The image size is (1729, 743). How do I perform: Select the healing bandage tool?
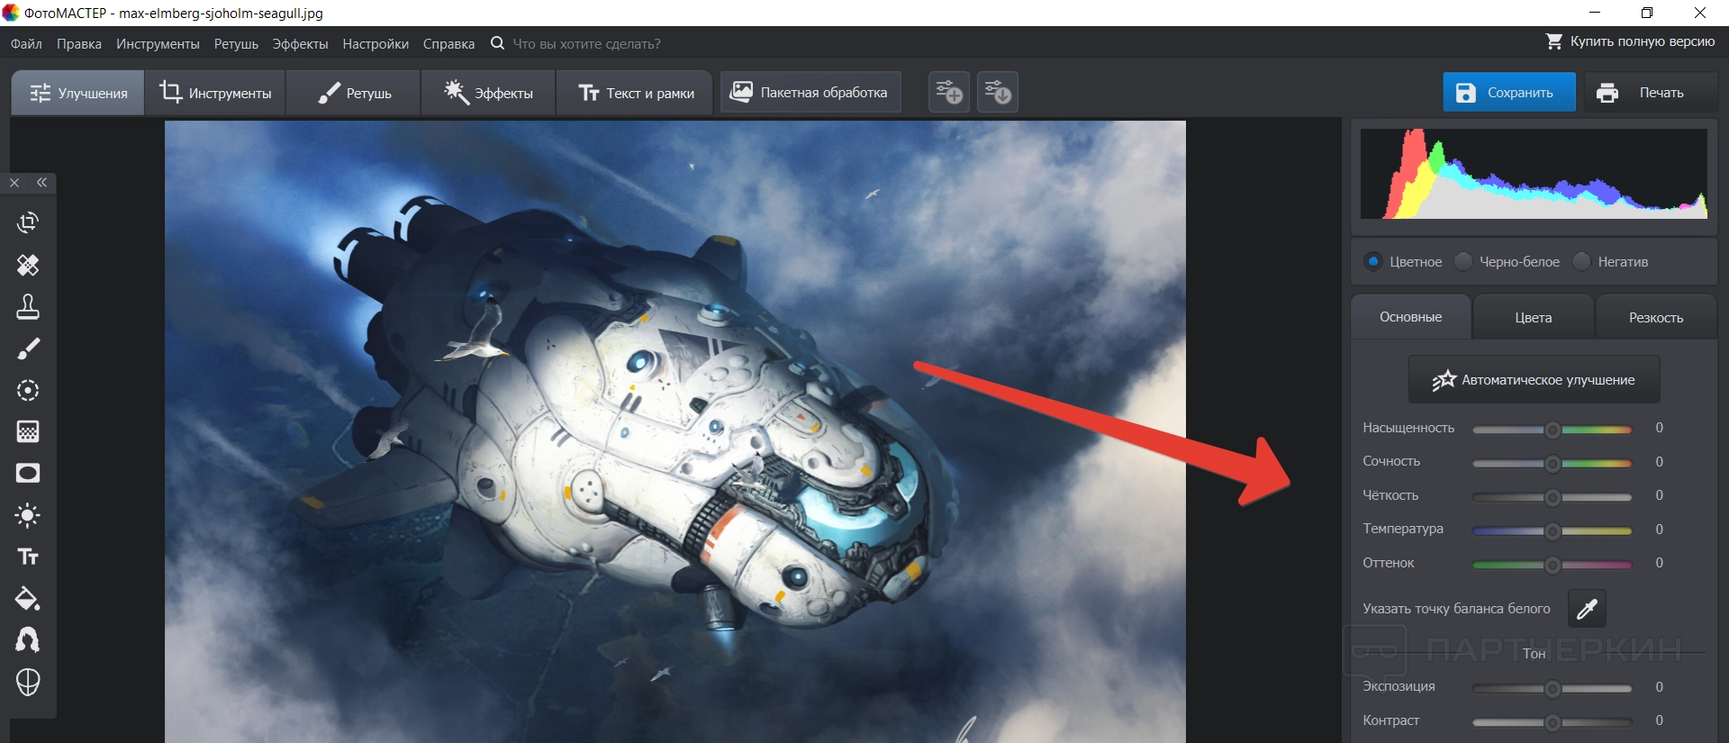(28, 265)
